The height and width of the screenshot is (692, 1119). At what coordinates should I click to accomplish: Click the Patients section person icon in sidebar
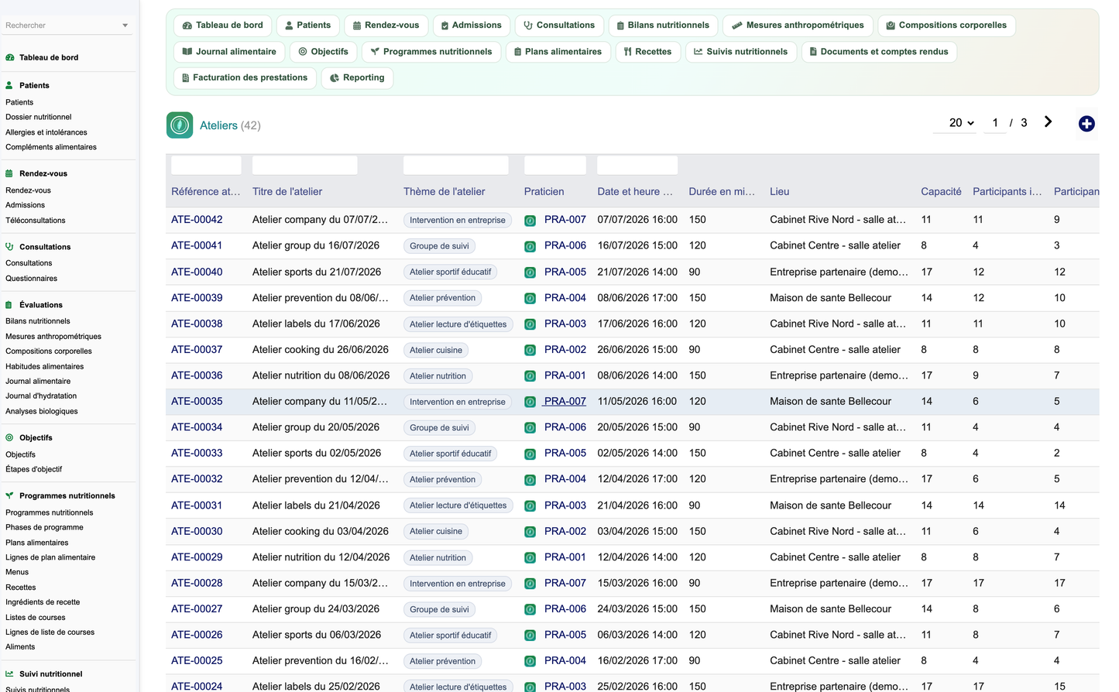tap(9, 85)
